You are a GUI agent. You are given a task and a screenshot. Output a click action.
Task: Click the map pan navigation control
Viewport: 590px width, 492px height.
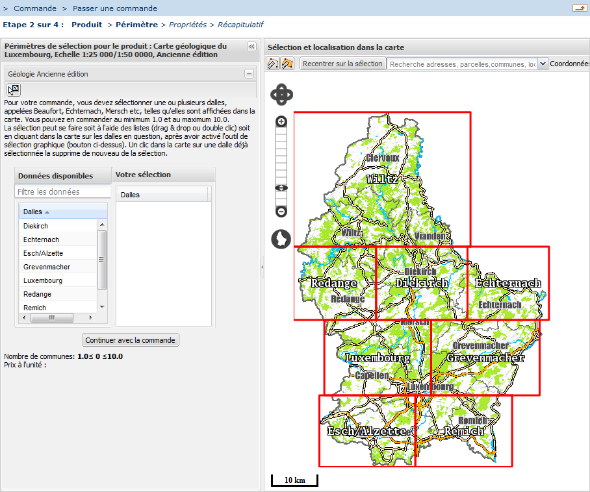coord(281,95)
